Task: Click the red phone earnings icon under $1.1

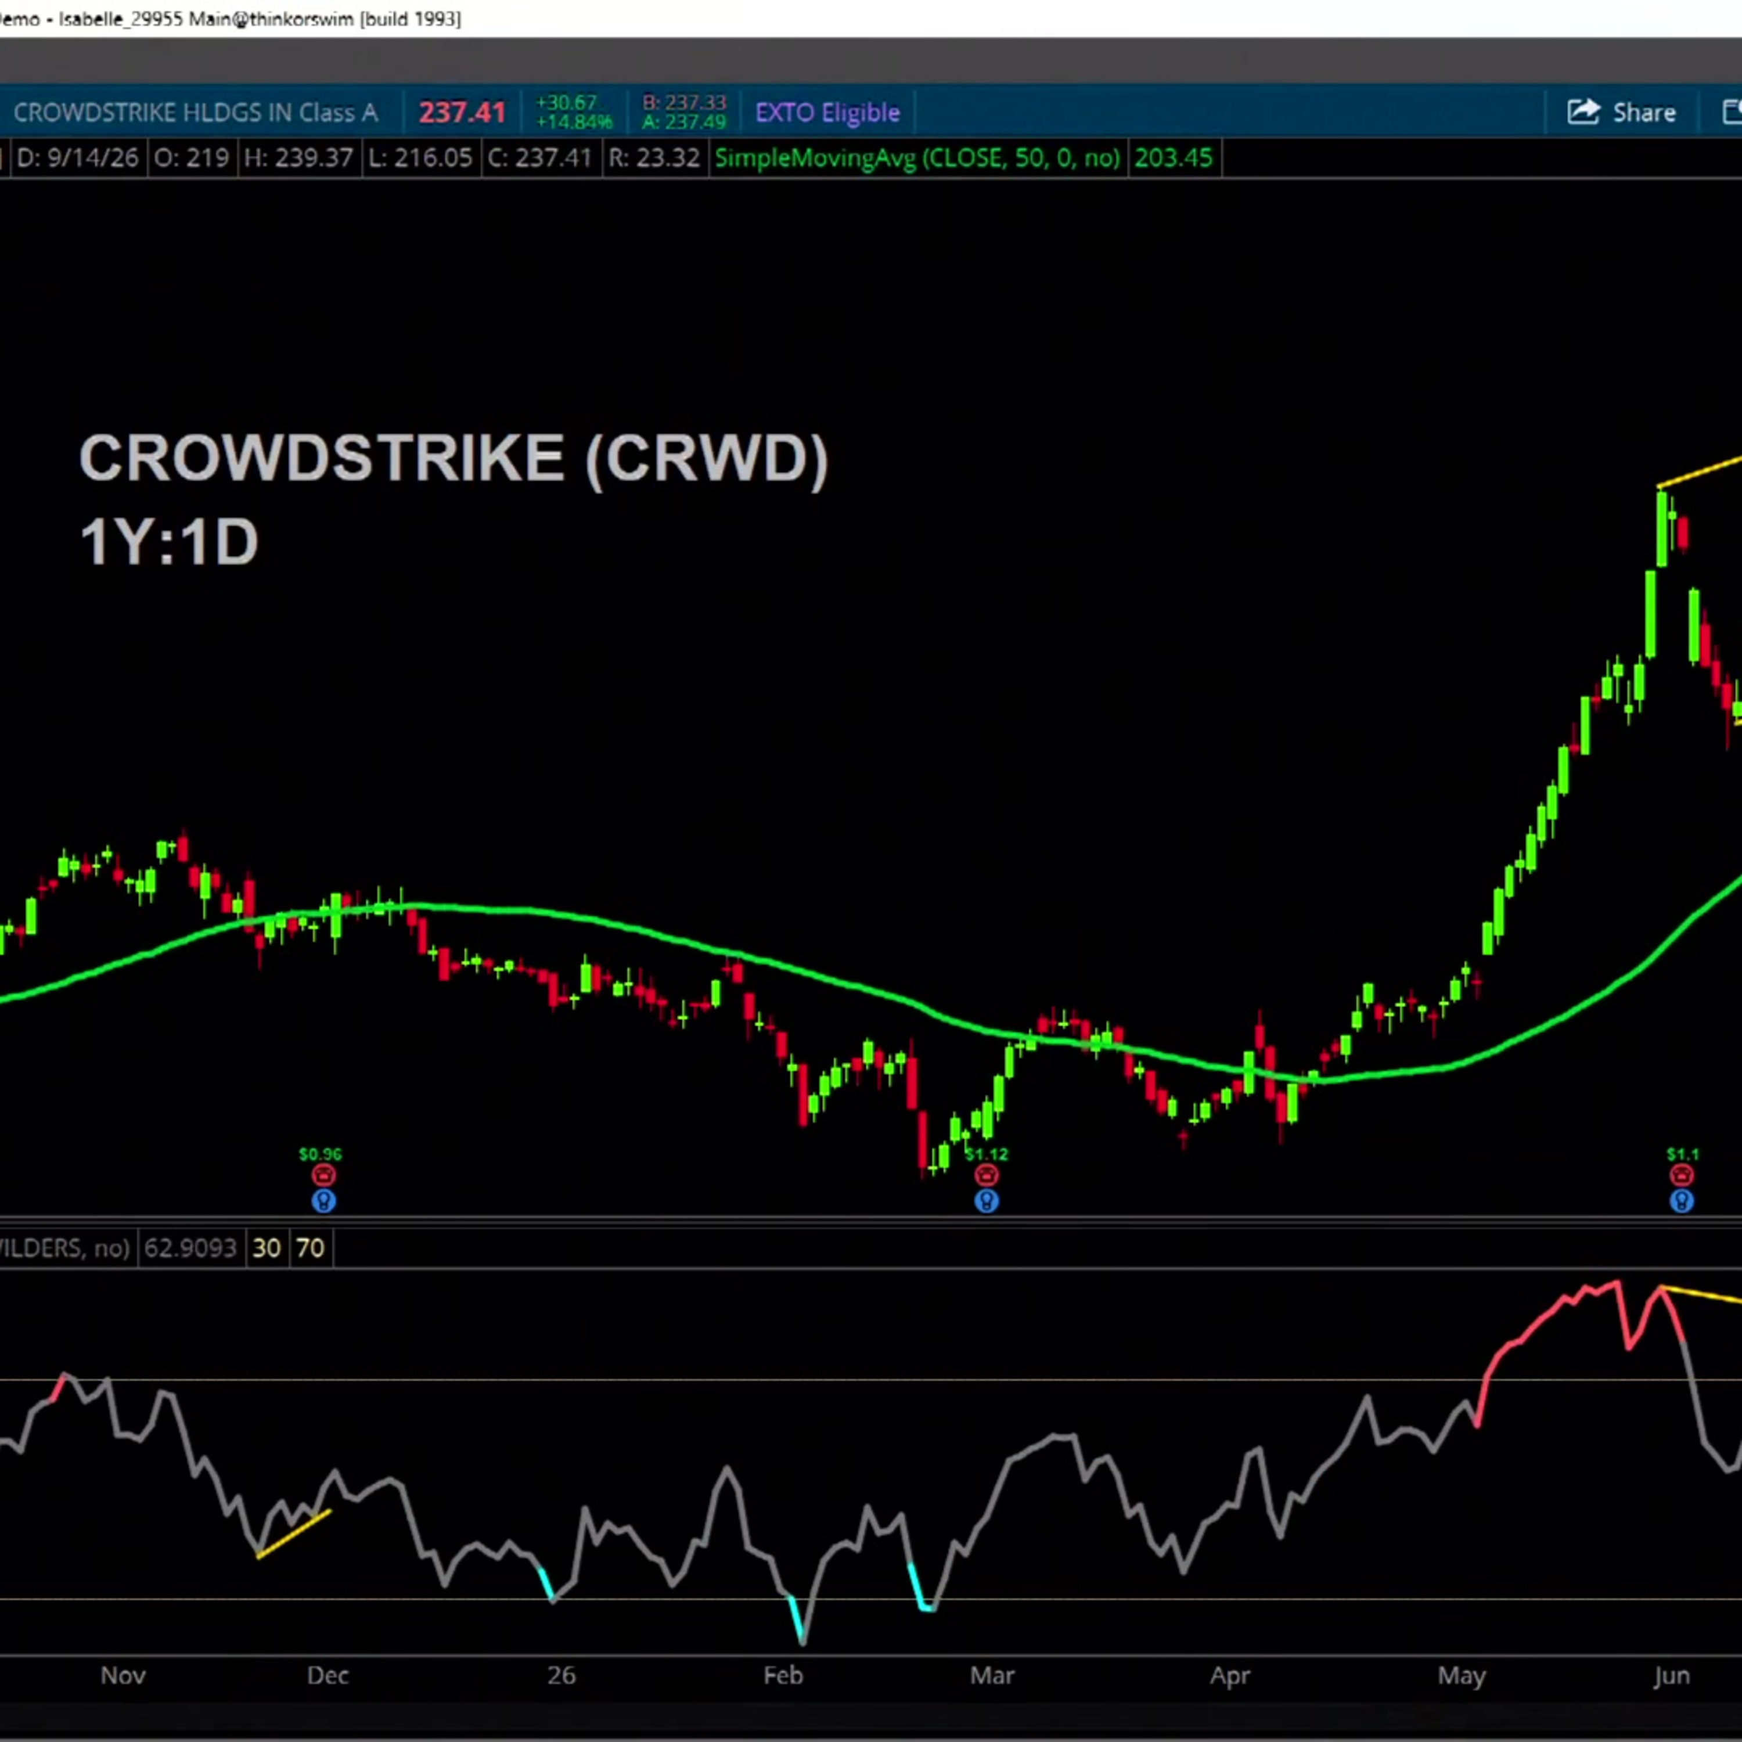Action: coord(1682,1176)
